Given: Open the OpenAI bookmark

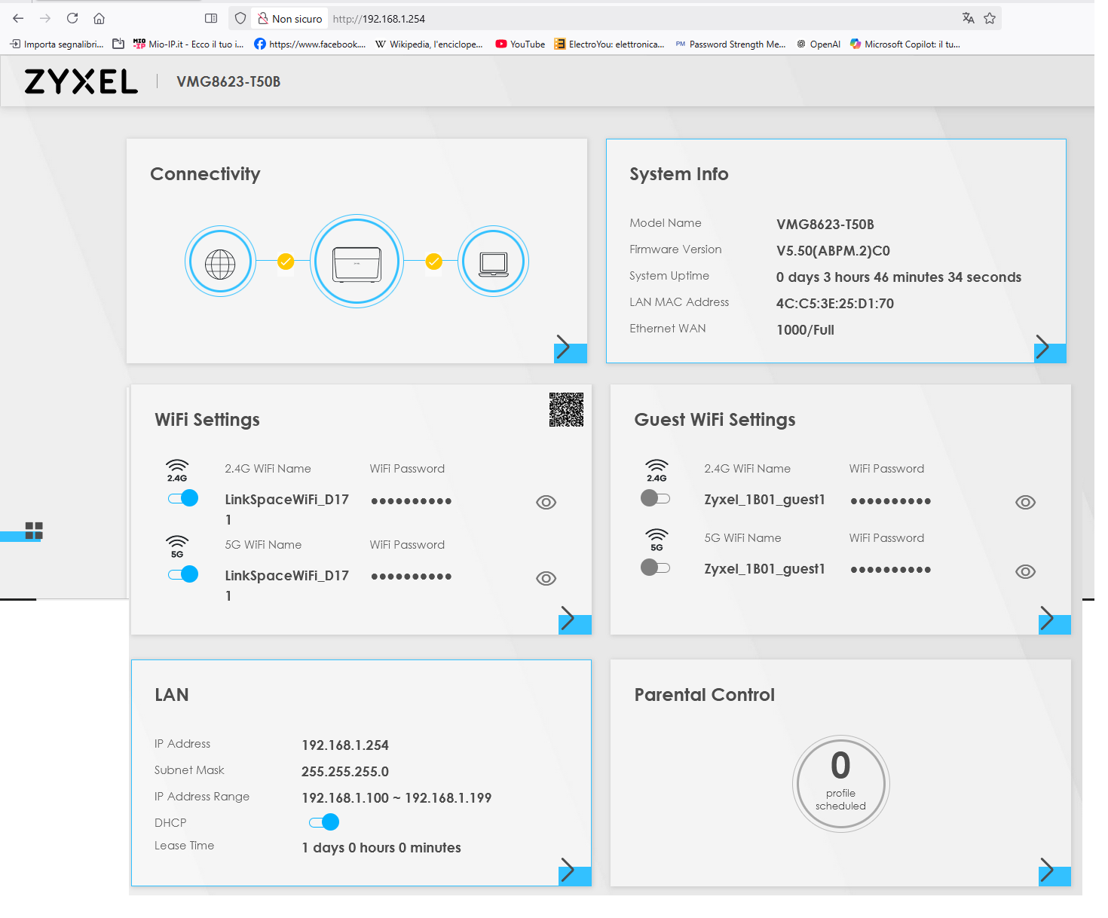Looking at the screenshot, I should (x=819, y=44).
